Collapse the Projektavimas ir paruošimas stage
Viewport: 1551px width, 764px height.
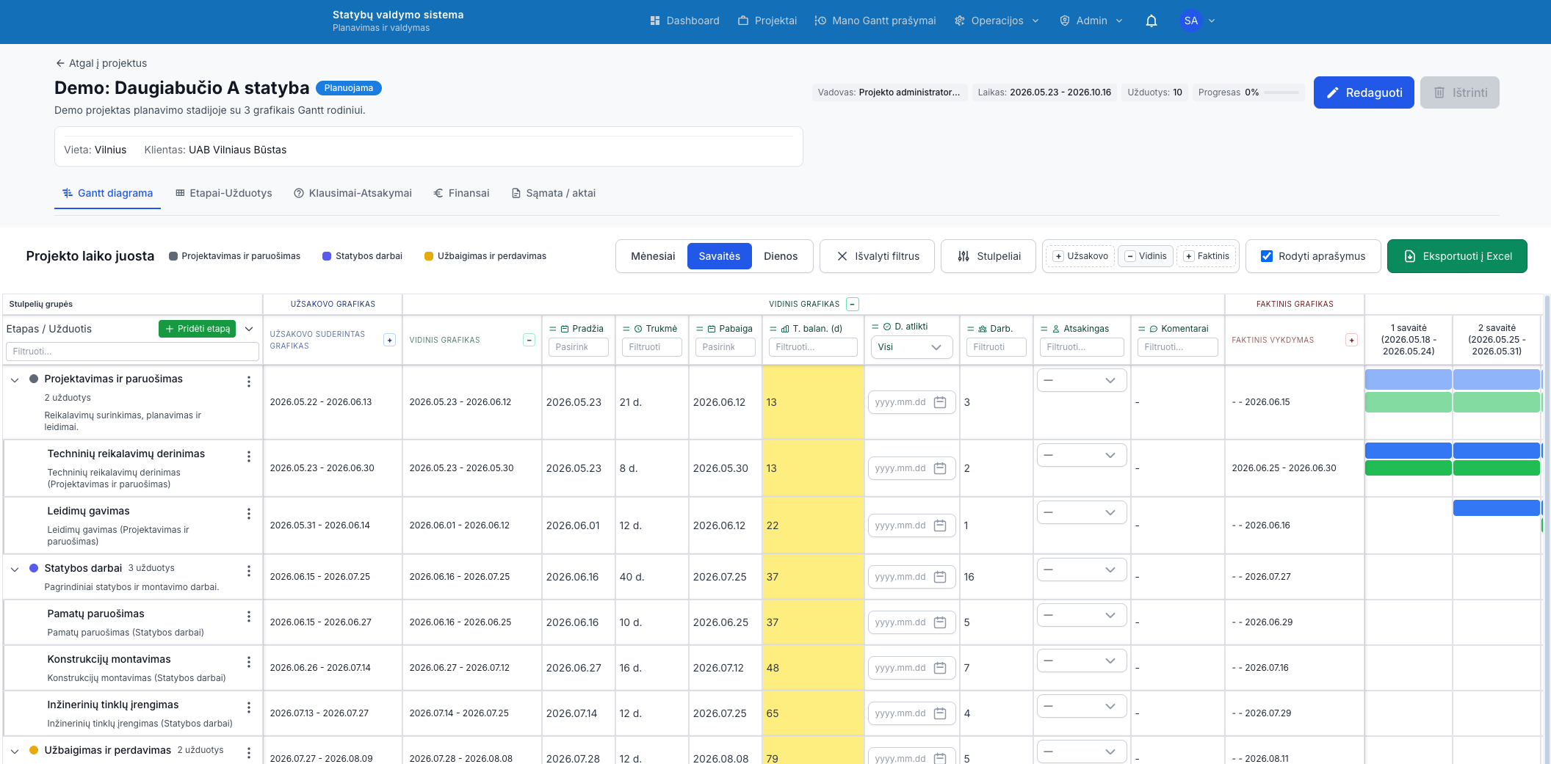pyautogui.click(x=15, y=380)
